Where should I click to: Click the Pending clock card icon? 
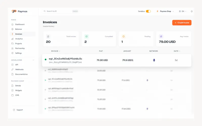coord(123,37)
